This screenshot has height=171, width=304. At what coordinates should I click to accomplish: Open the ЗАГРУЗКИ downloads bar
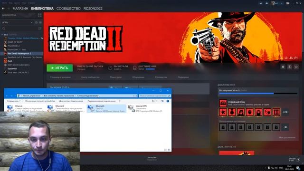(x=152, y=159)
